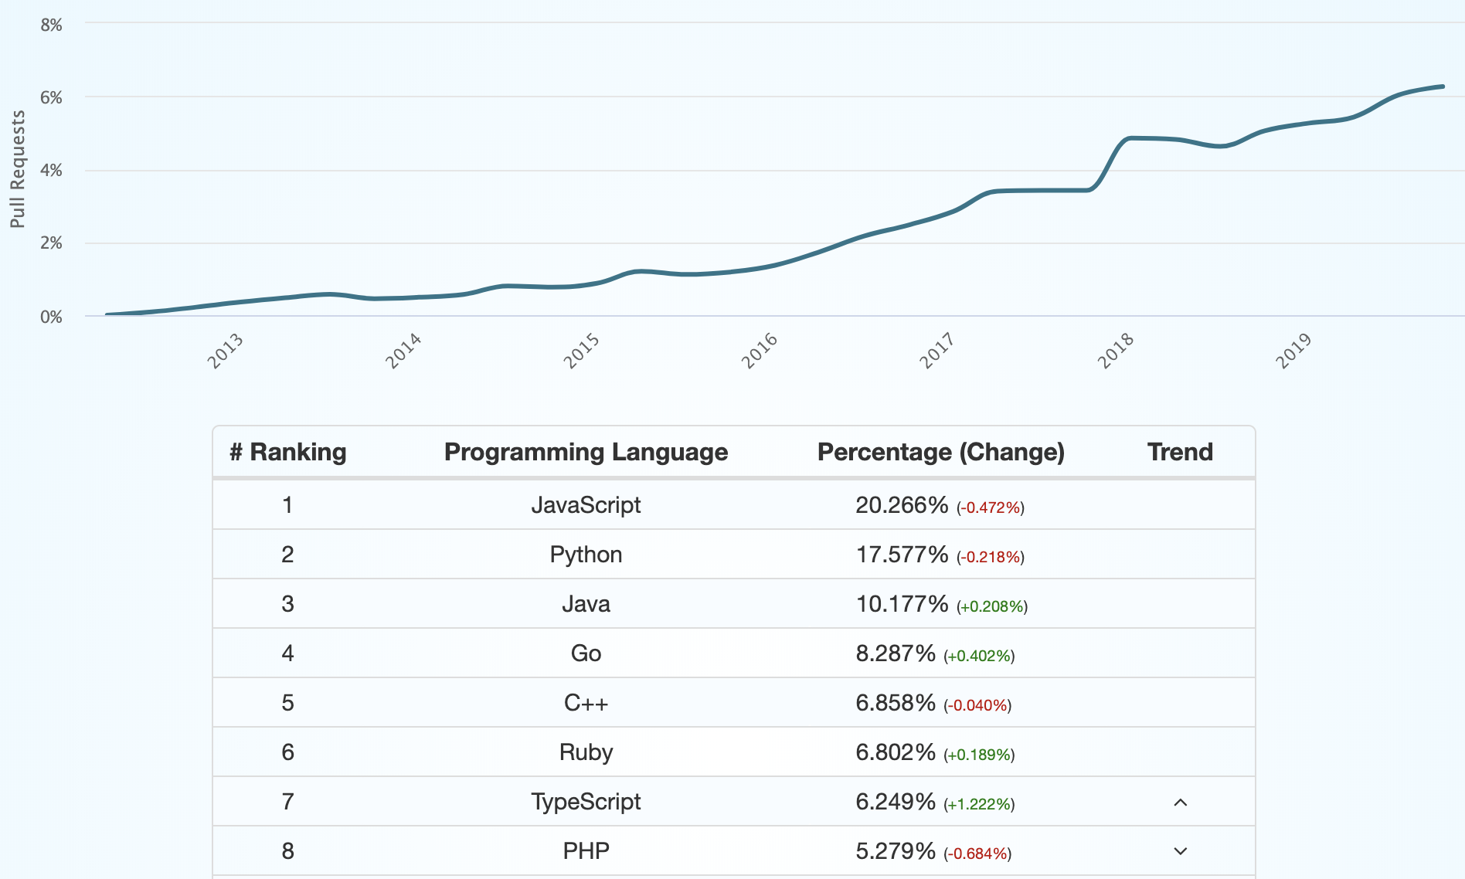1465x879 pixels.
Task: Click the down trend chevron for PHP
Action: click(1180, 851)
